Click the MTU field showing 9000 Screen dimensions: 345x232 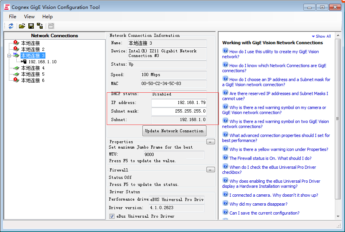(174, 154)
